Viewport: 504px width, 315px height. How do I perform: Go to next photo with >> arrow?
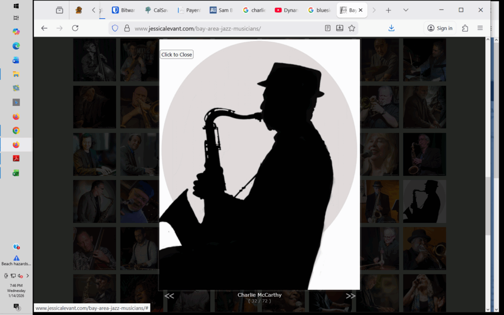coord(350,296)
